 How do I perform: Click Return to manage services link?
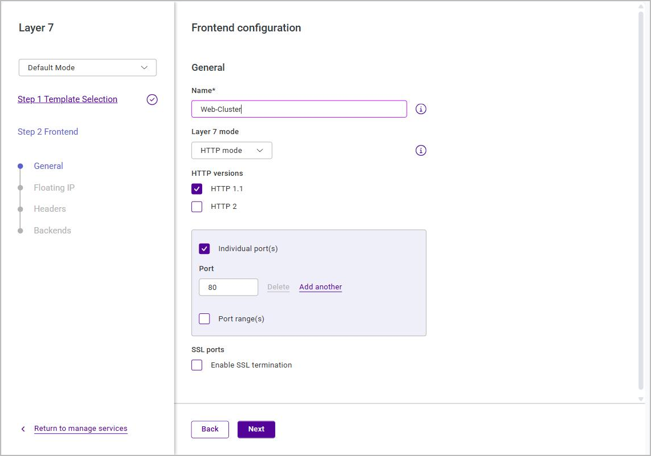click(x=81, y=429)
